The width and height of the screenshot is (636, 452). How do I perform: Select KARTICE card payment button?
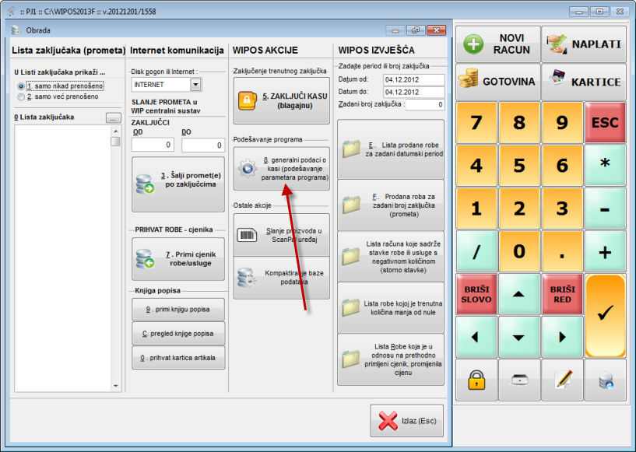pos(584,82)
